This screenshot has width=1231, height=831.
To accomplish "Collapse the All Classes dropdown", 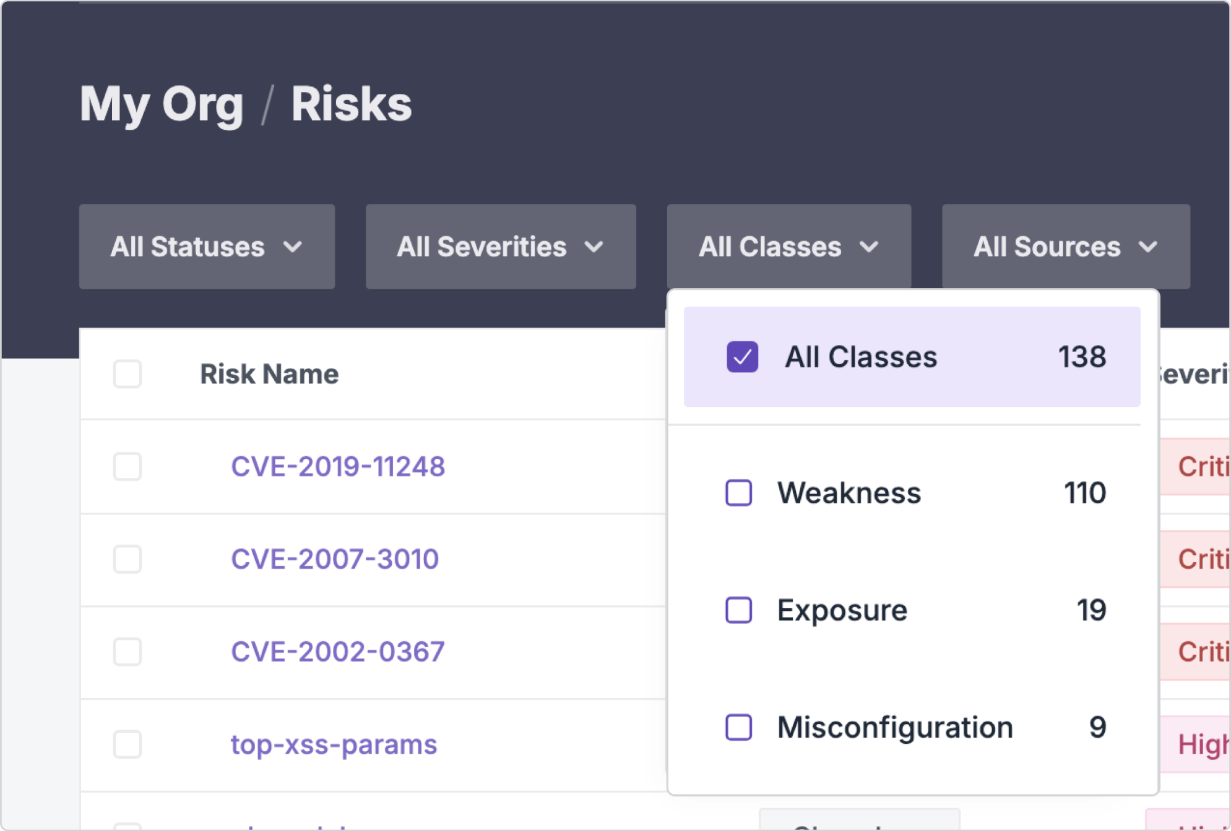I will tap(788, 247).
